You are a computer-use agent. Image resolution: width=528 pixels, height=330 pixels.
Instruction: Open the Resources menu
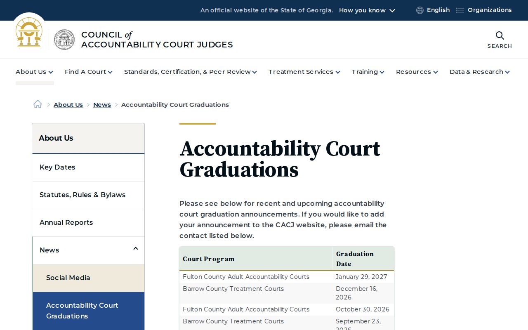417,72
